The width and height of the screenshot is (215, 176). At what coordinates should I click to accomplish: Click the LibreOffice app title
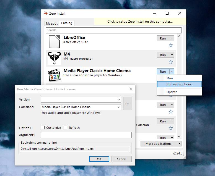pos(74,38)
